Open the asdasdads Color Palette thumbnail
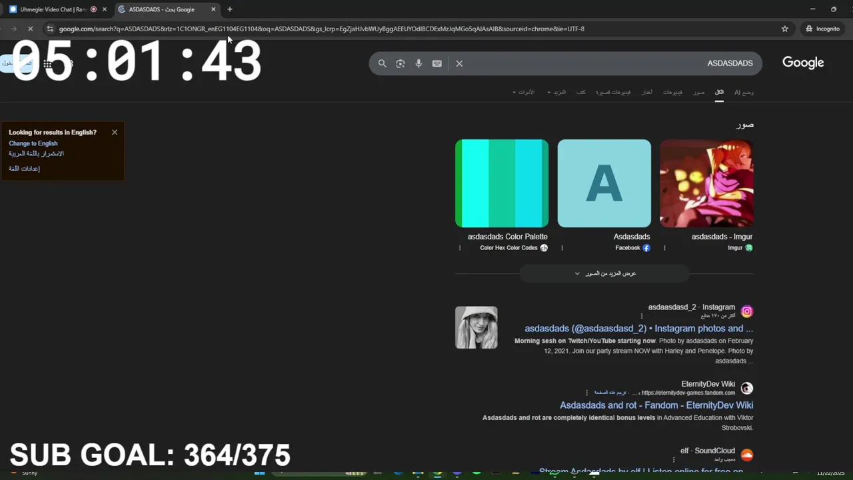Viewport: 853px width, 480px height. point(502,183)
